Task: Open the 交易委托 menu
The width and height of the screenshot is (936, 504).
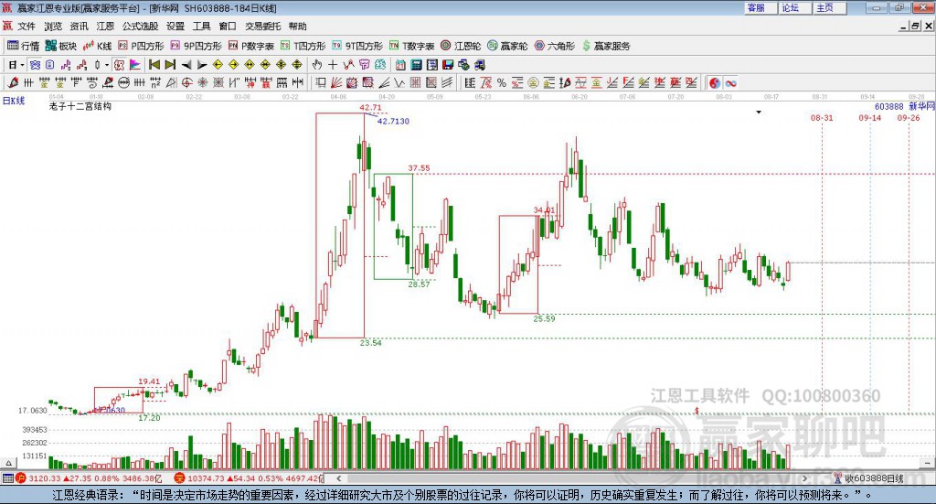Action: (x=262, y=27)
